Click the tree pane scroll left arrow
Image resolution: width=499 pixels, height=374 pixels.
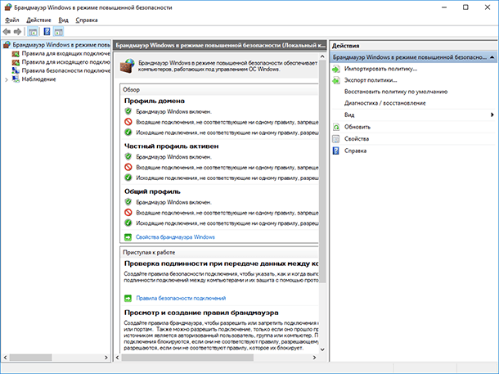pos(5,358)
